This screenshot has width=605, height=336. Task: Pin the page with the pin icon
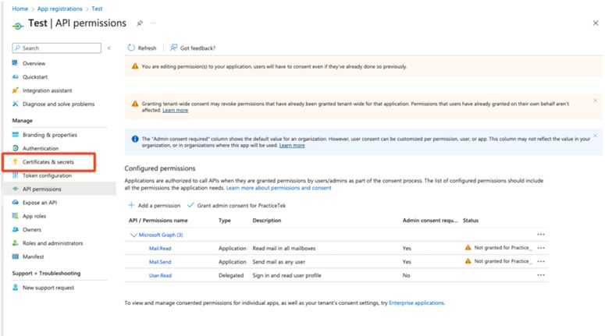[x=140, y=23]
